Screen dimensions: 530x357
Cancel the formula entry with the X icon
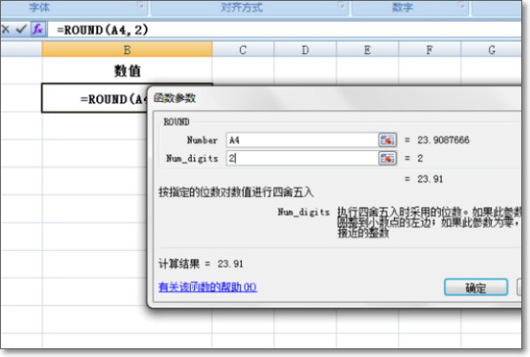pyautogui.click(x=5, y=29)
